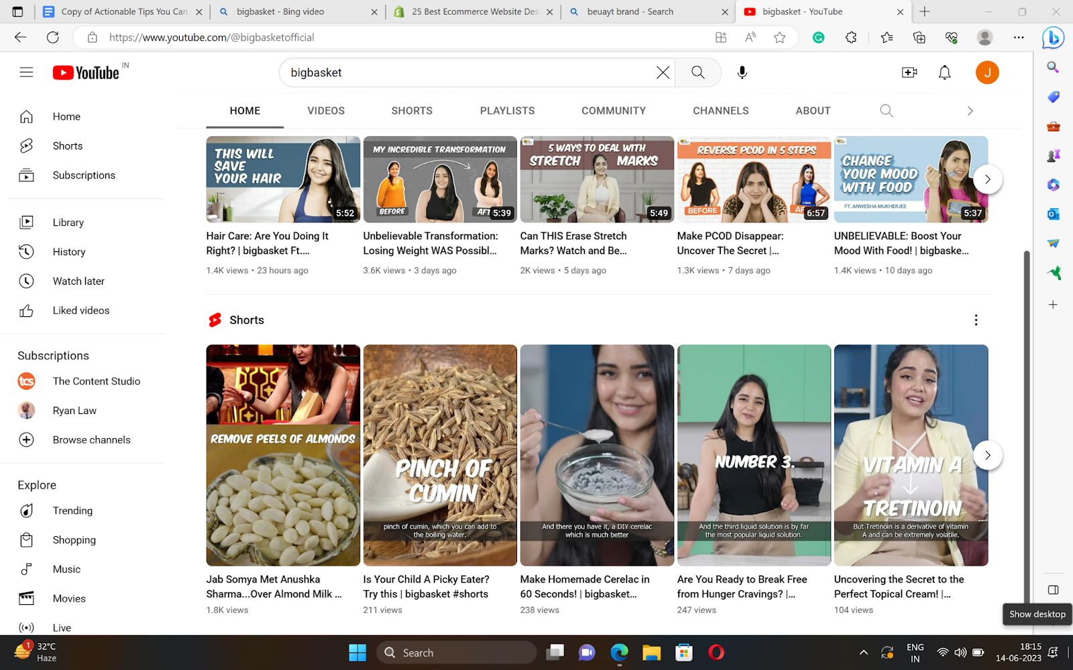This screenshot has height=670, width=1073.
Task: Click Browse channels plus icon
Action: [x=26, y=440]
